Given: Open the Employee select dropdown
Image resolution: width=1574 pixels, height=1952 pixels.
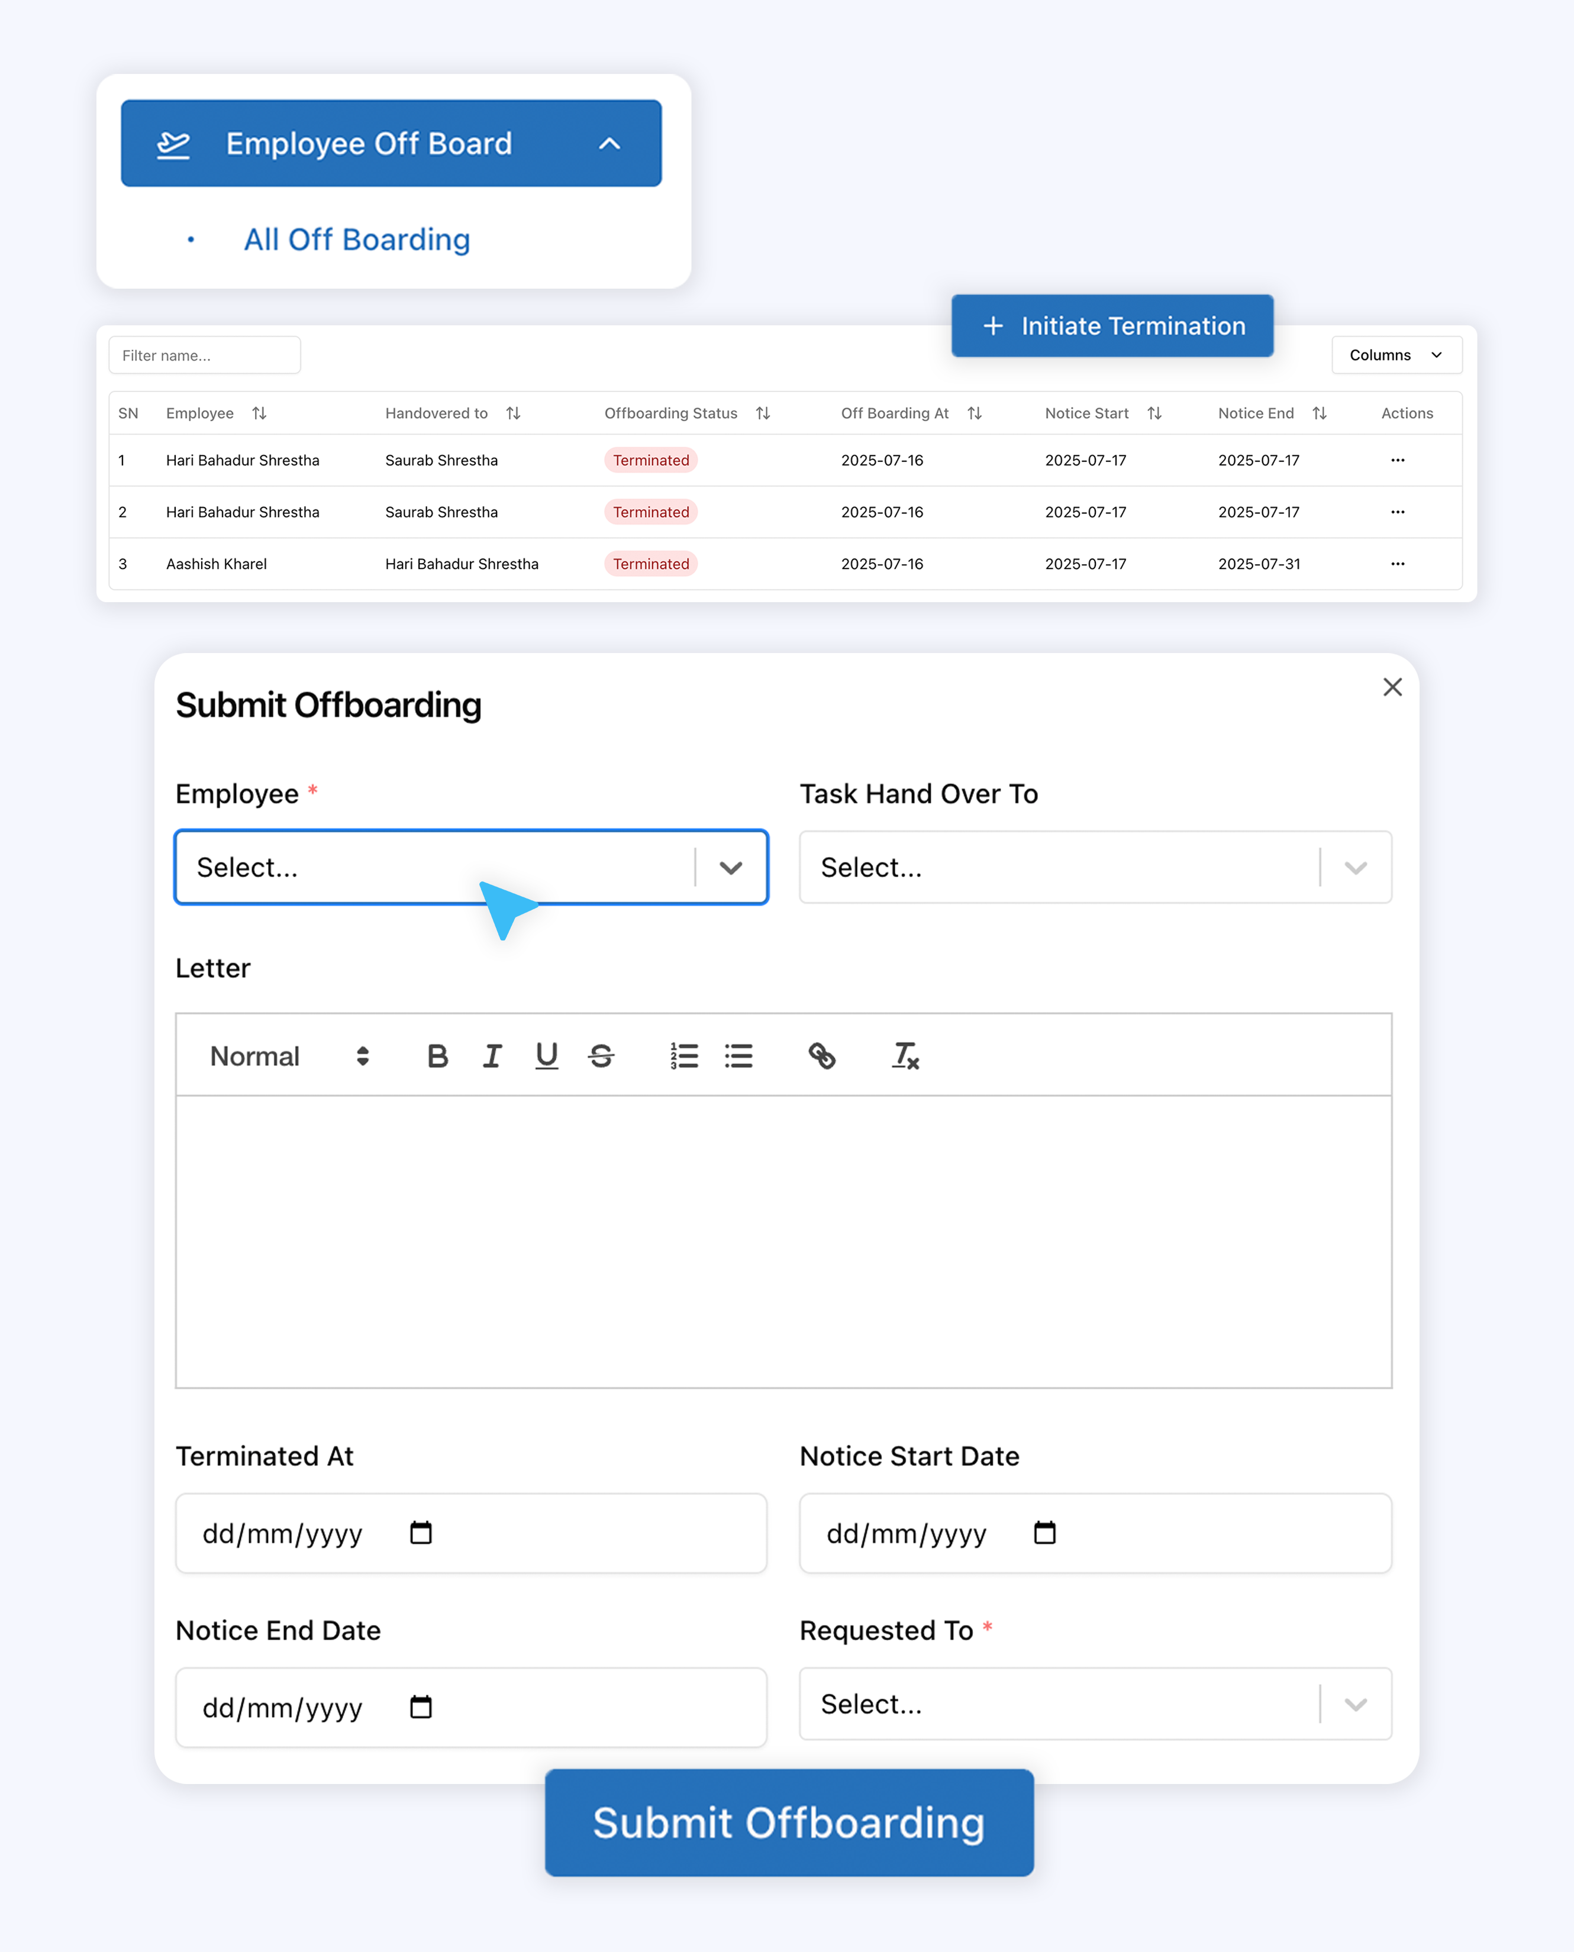Looking at the screenshot, I should [470, 867].
